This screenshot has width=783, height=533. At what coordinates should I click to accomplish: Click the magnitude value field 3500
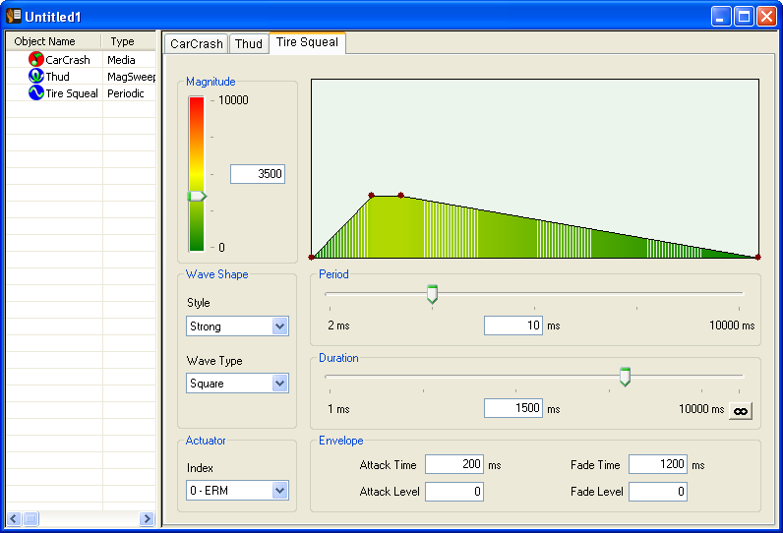pyautogui.click(x=258, y=174)
